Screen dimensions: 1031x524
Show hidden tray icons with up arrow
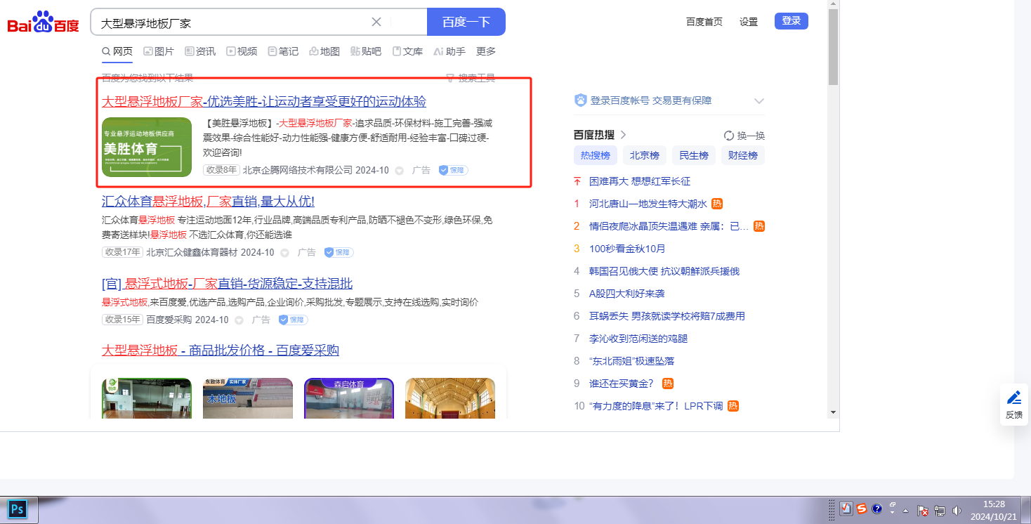tap(906, 510)
